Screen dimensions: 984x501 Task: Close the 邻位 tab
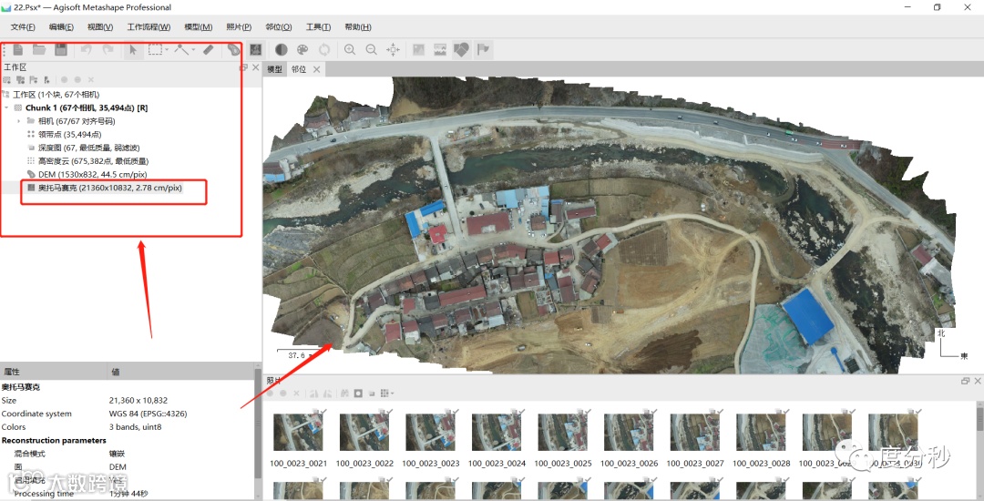pos(316,69)
